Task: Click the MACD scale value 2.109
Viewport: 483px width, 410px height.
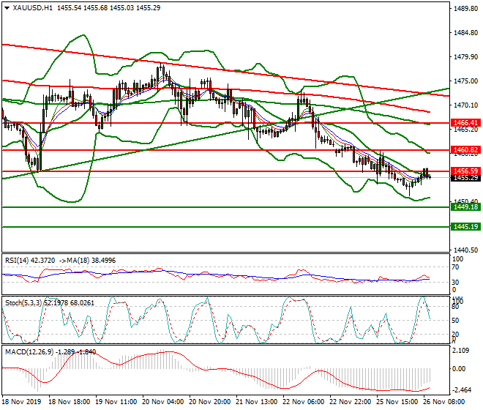Action: pyautogui.click(x=462, y=351)
